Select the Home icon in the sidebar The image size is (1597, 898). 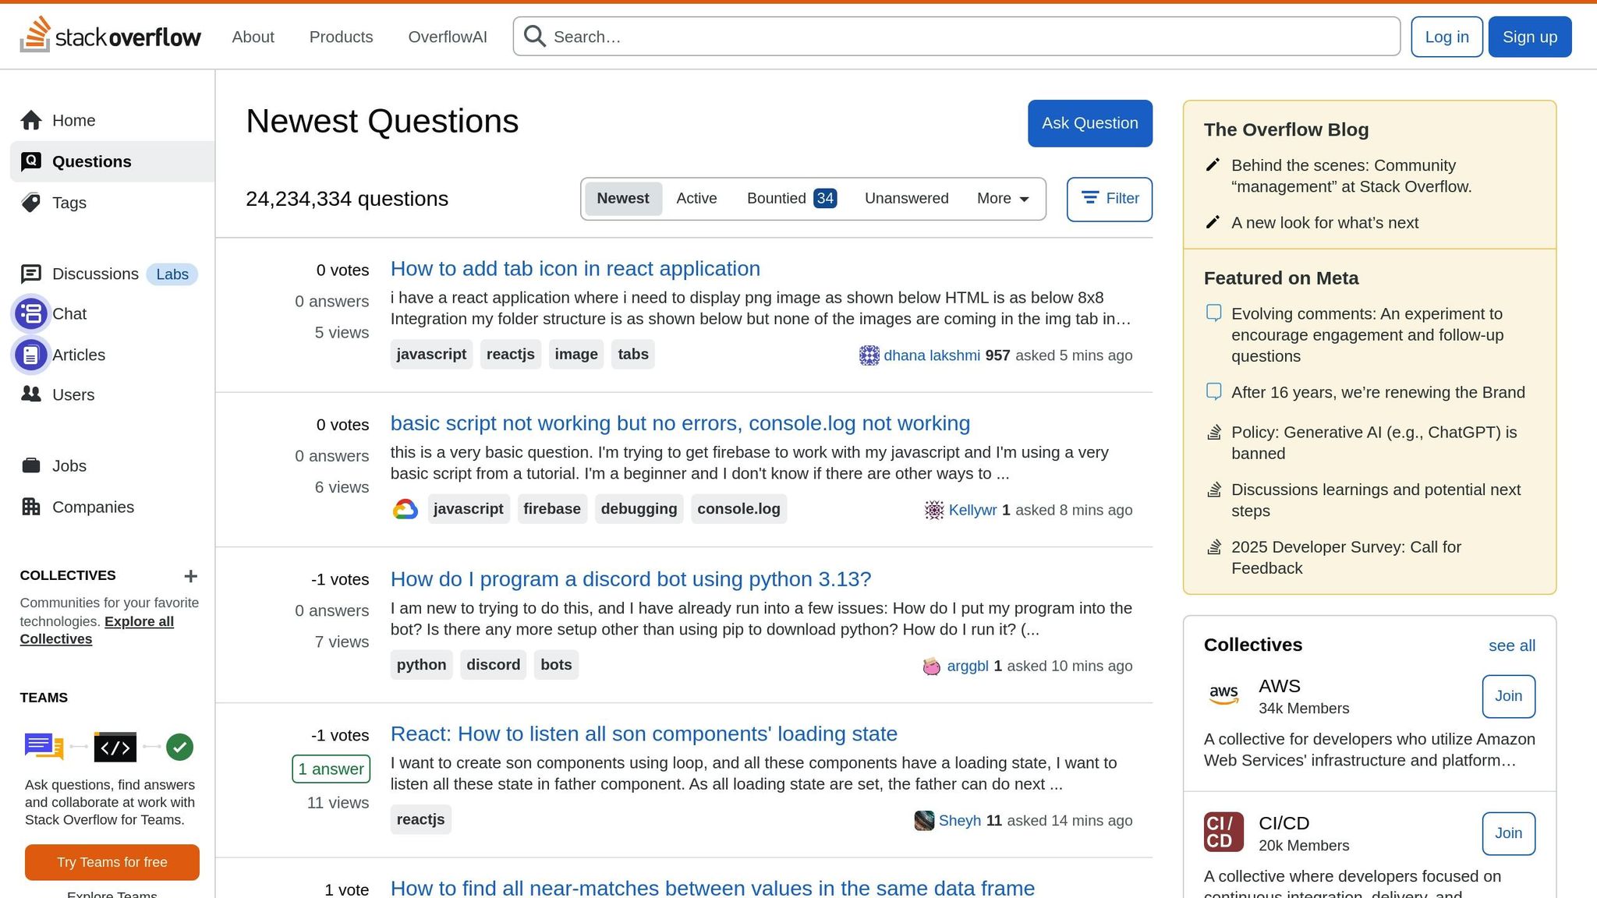click(x=32, y=120)
